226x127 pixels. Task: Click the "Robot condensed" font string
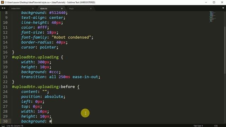click(71, 37)
